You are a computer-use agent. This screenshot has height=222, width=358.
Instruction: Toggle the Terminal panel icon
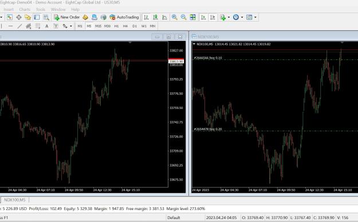pyautogui.click(x=37, y=17)
